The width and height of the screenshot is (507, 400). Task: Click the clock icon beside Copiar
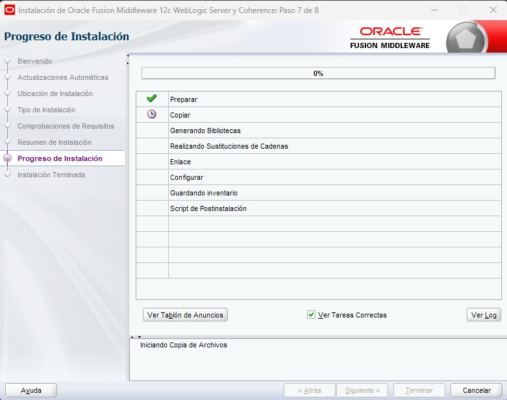(x=152, y=114)
